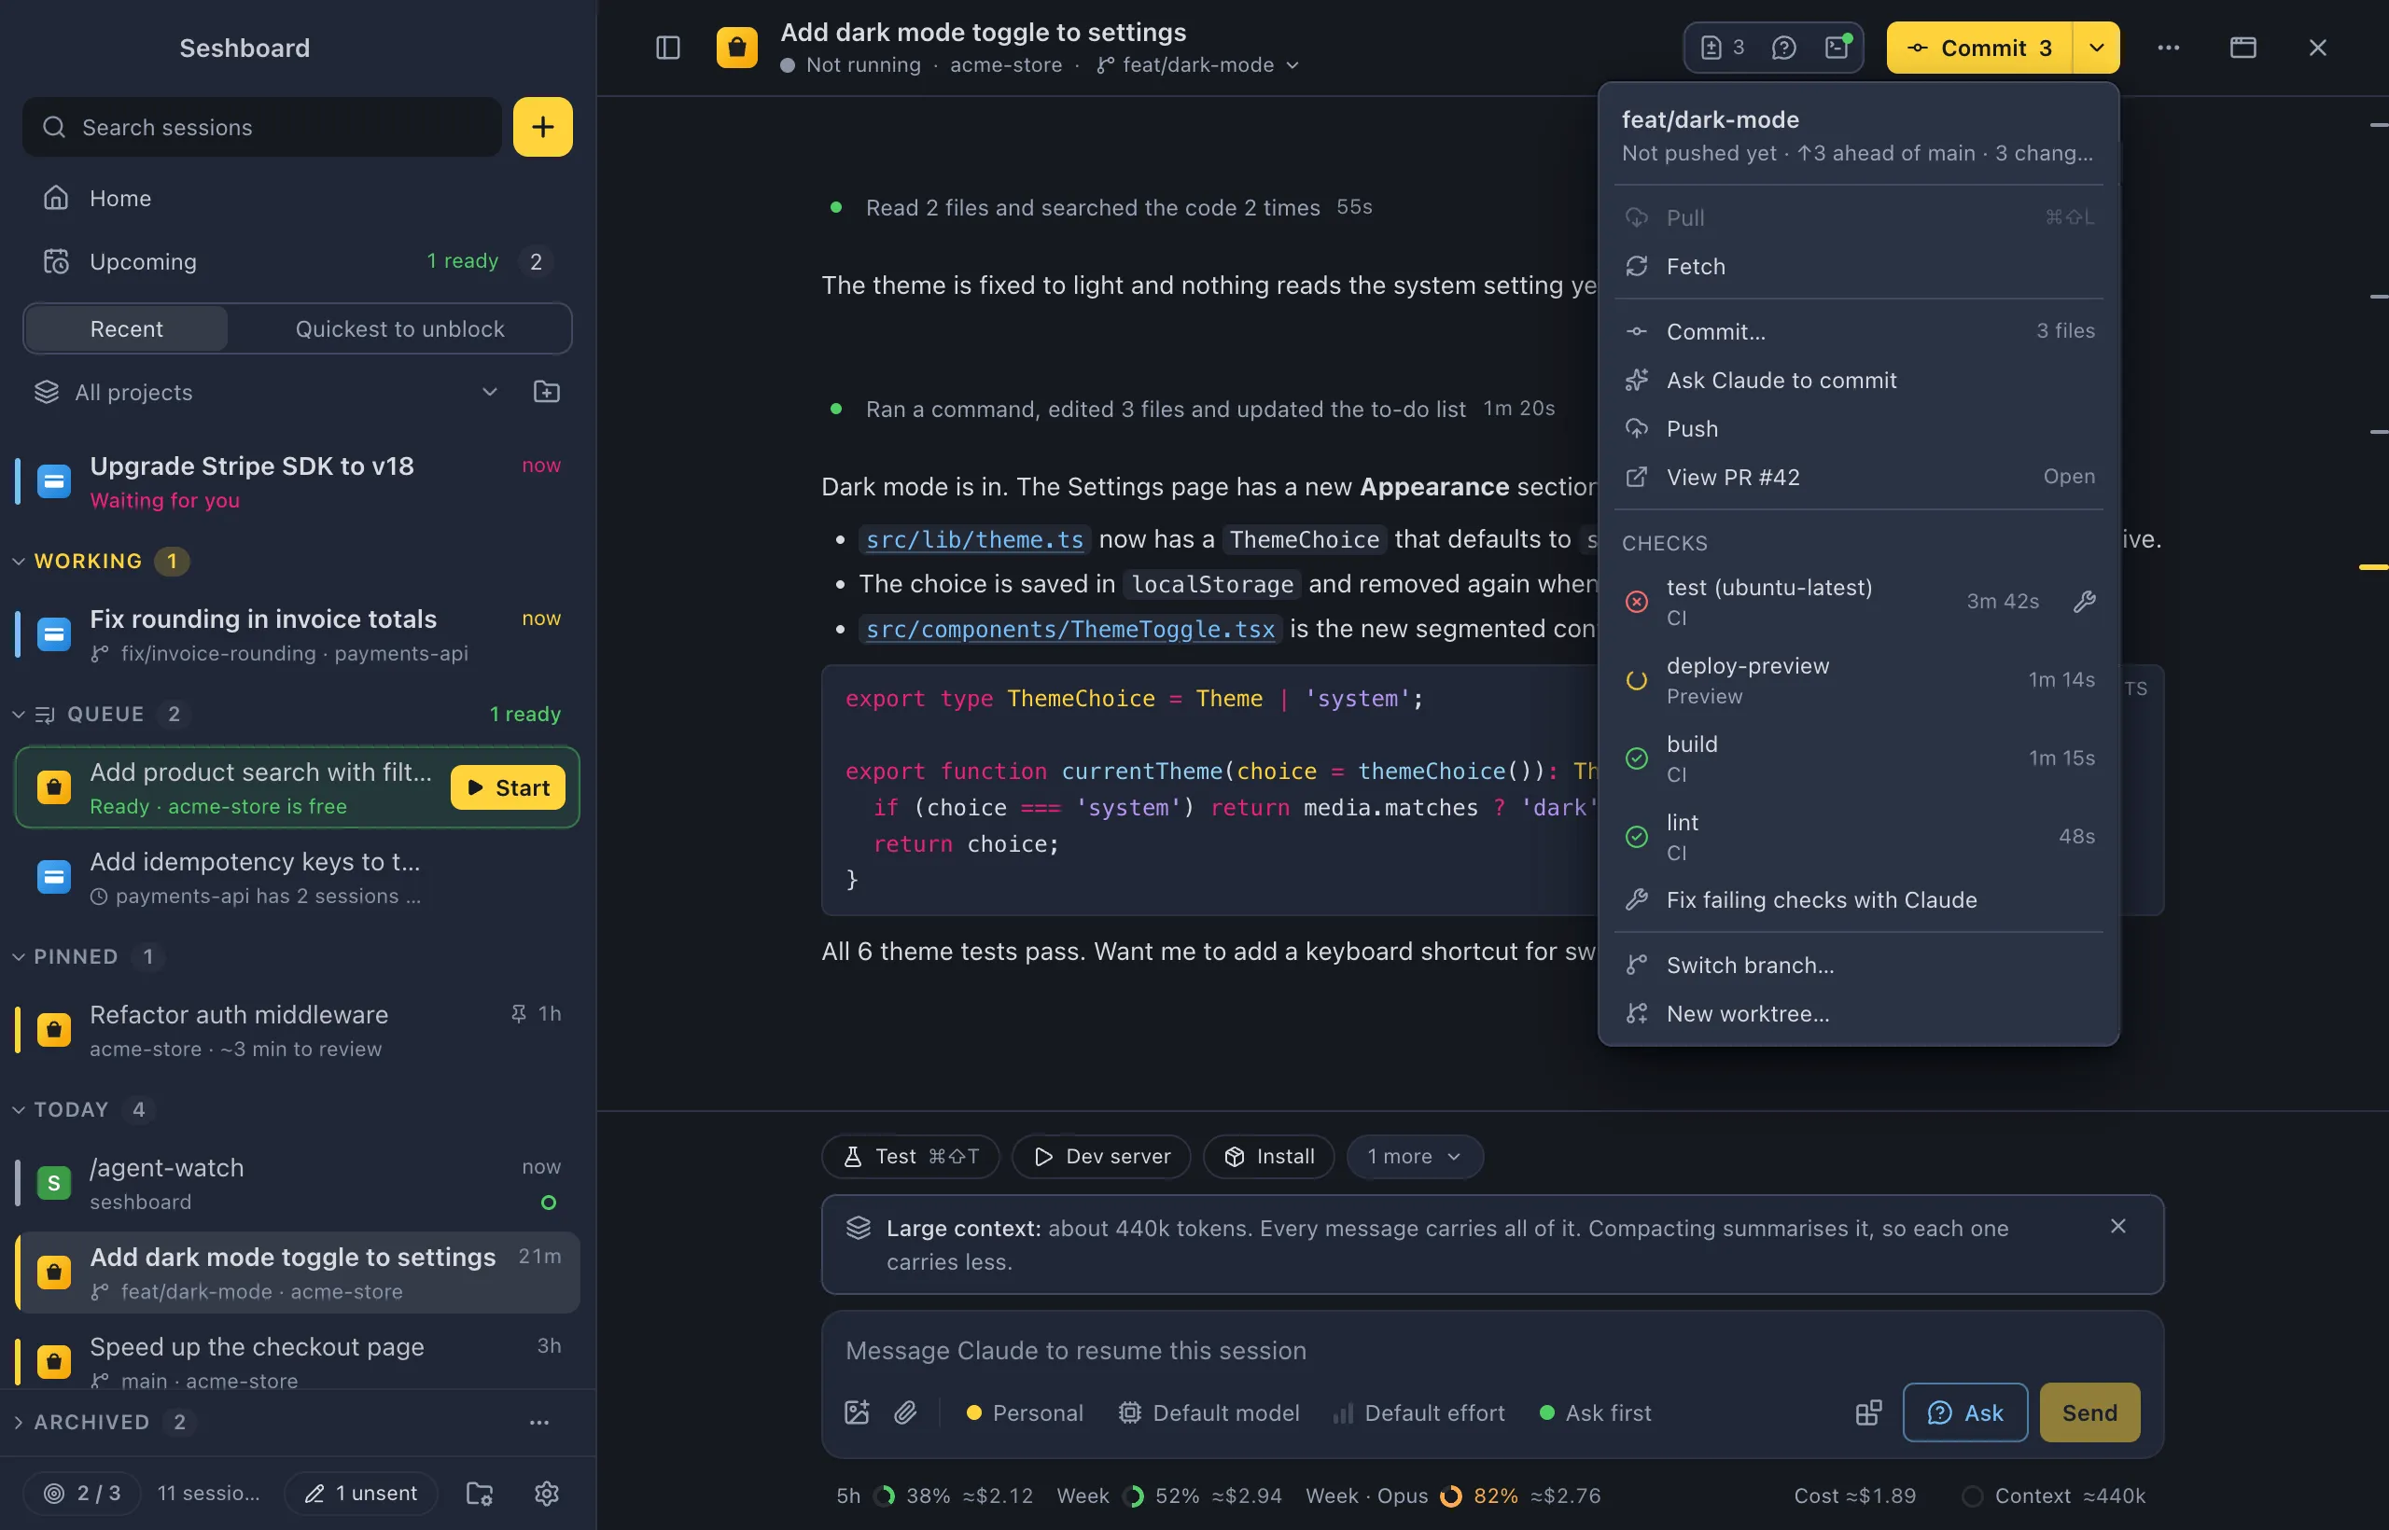The image size is (2389, 1530).
Task: Click Fix failing checks with Claude
Action: [1858, 900]
